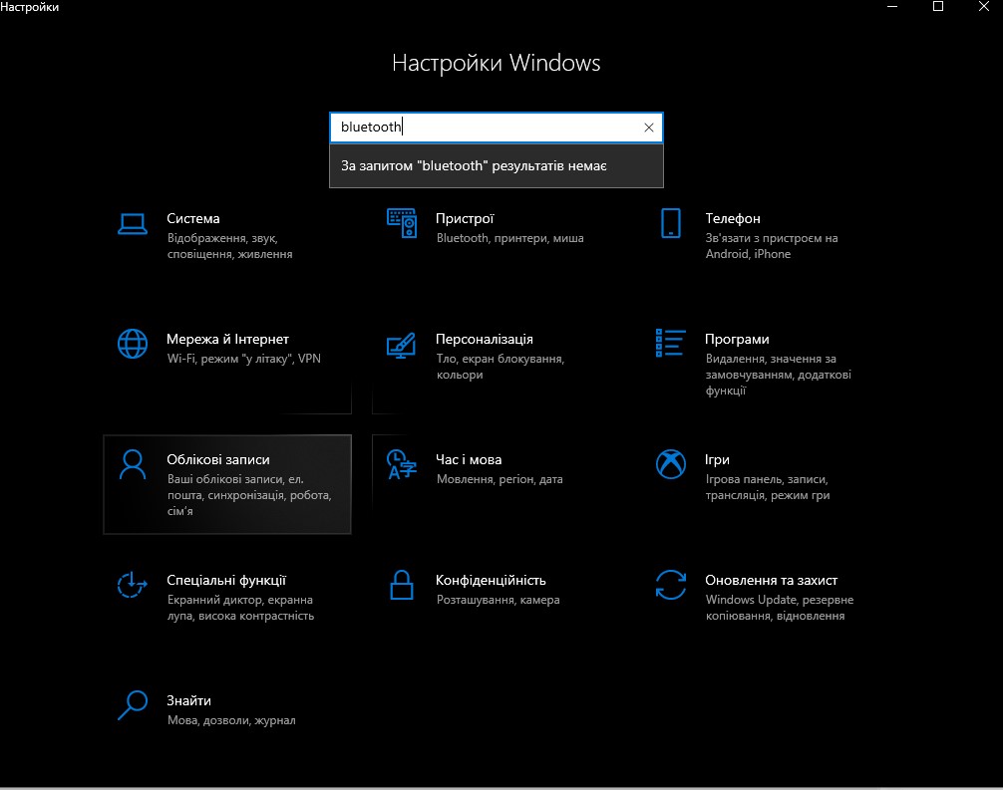Open the Програми list icon

(670, 344)
